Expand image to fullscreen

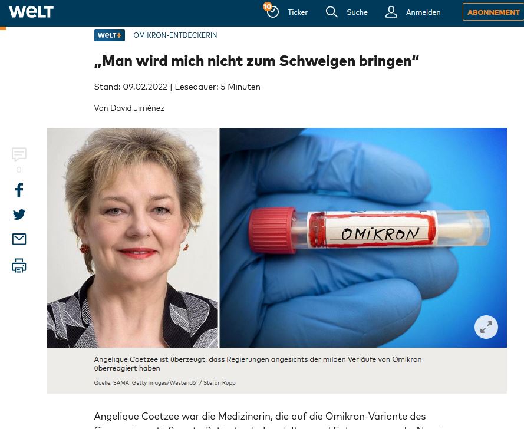coord(486,327)
